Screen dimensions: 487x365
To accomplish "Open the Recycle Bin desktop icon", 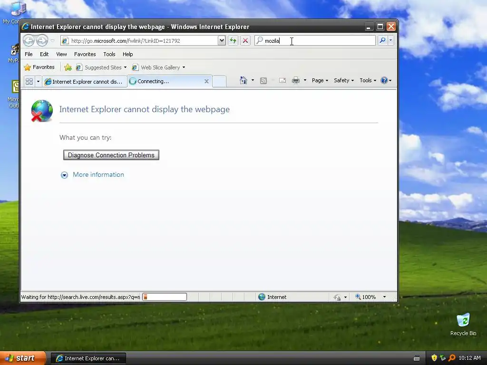I will [x=463, y=324].
